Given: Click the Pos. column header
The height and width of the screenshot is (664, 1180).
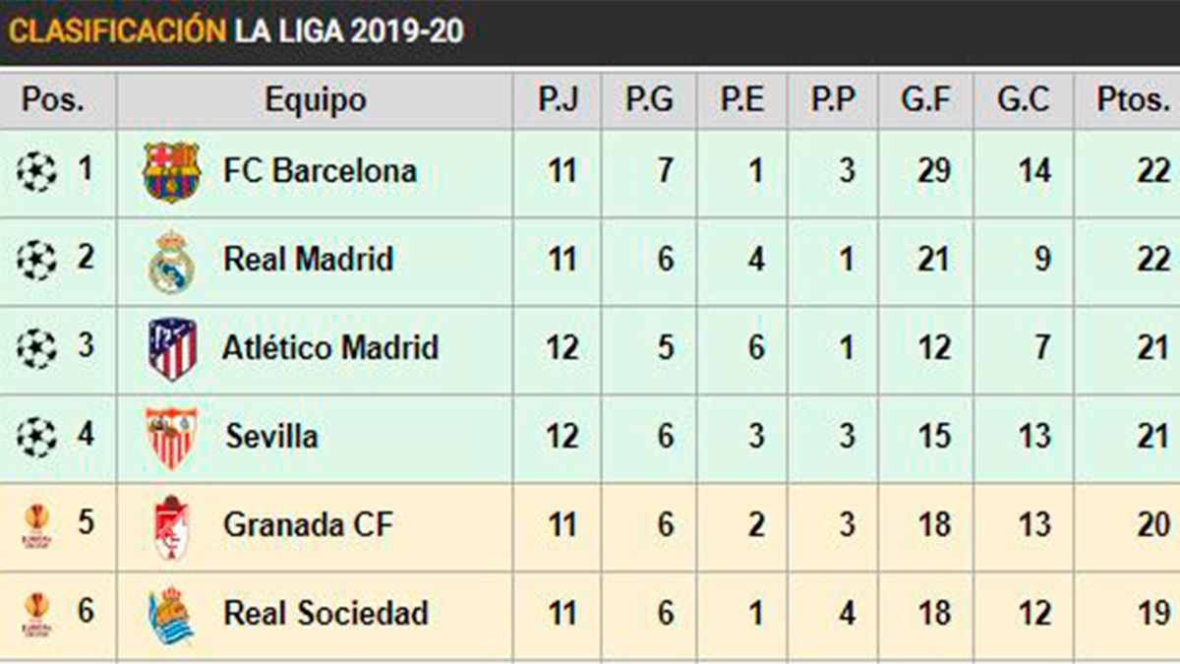Looking at the screenshot, I should [x=53, y=99].
